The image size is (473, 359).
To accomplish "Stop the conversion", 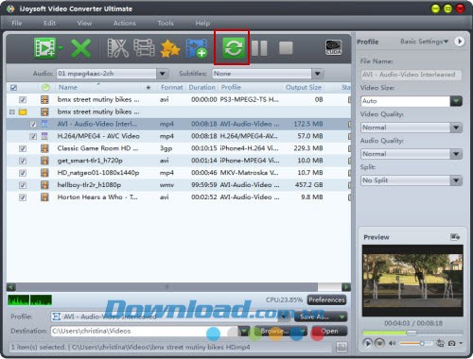I will coord(286,48).
